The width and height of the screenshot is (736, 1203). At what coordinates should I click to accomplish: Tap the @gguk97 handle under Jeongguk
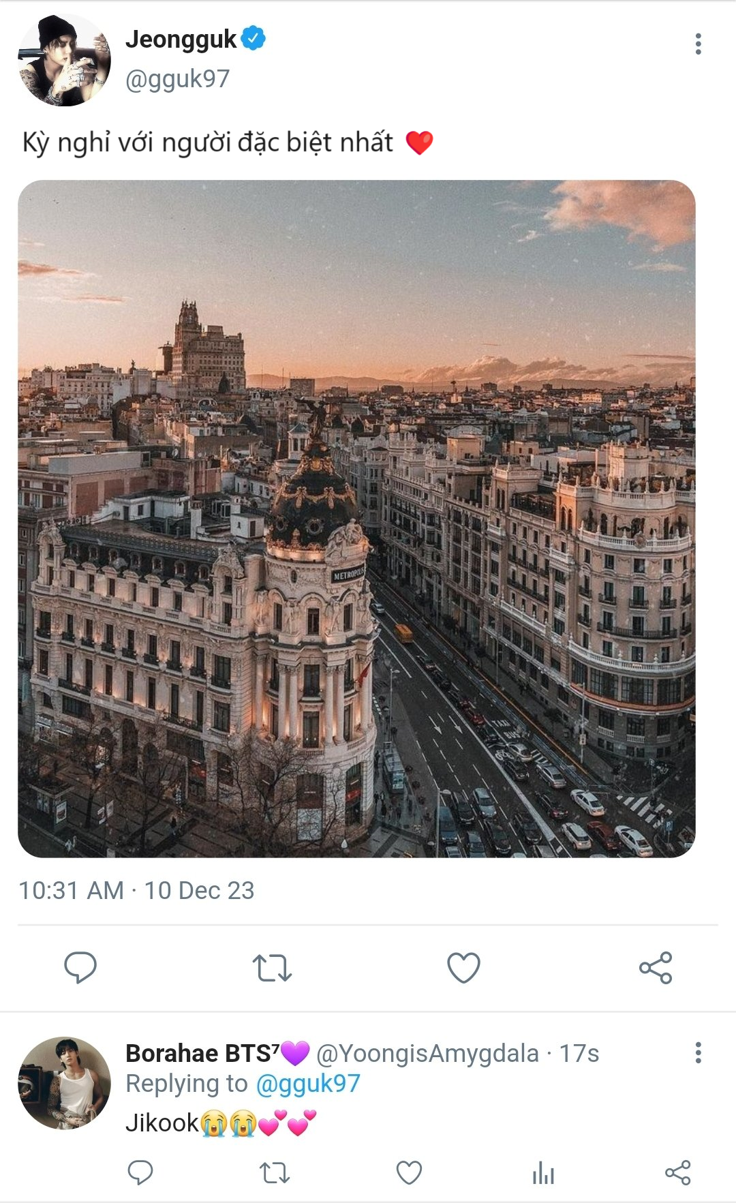coord(177,79)
